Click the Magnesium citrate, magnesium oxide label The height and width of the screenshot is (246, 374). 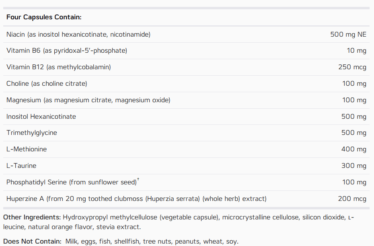[x=88, y=100]
